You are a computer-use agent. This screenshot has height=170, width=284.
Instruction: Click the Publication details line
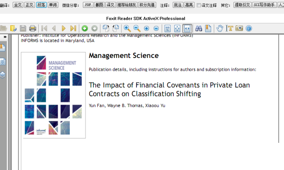coord(172,70)
